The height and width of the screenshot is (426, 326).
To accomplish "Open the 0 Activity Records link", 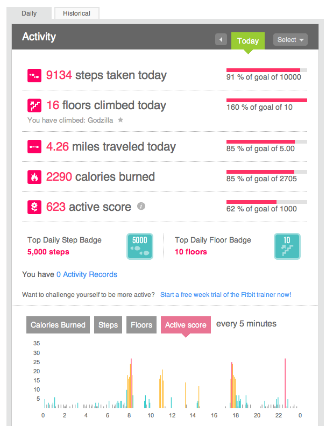I will pyautogui.click(x=87, y=274).
